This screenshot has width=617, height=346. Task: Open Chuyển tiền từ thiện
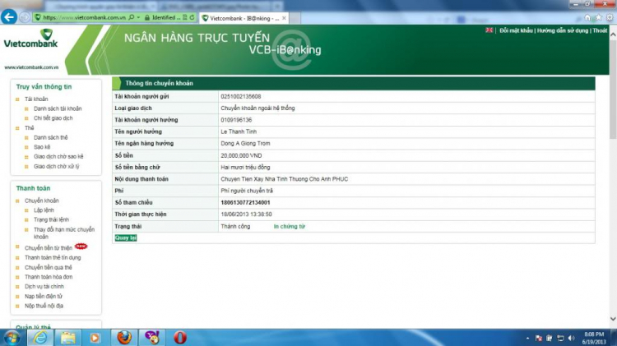click(49, 247)
